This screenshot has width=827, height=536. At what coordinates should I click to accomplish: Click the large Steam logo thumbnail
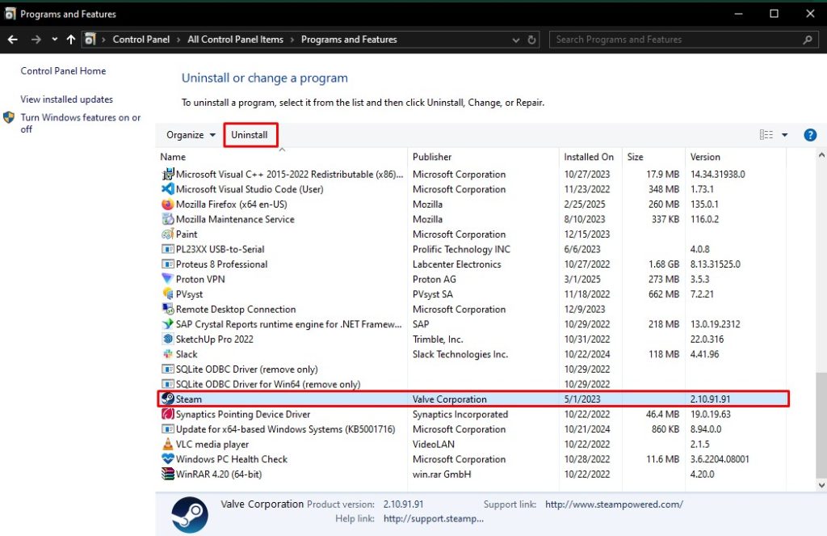[190, 514]
